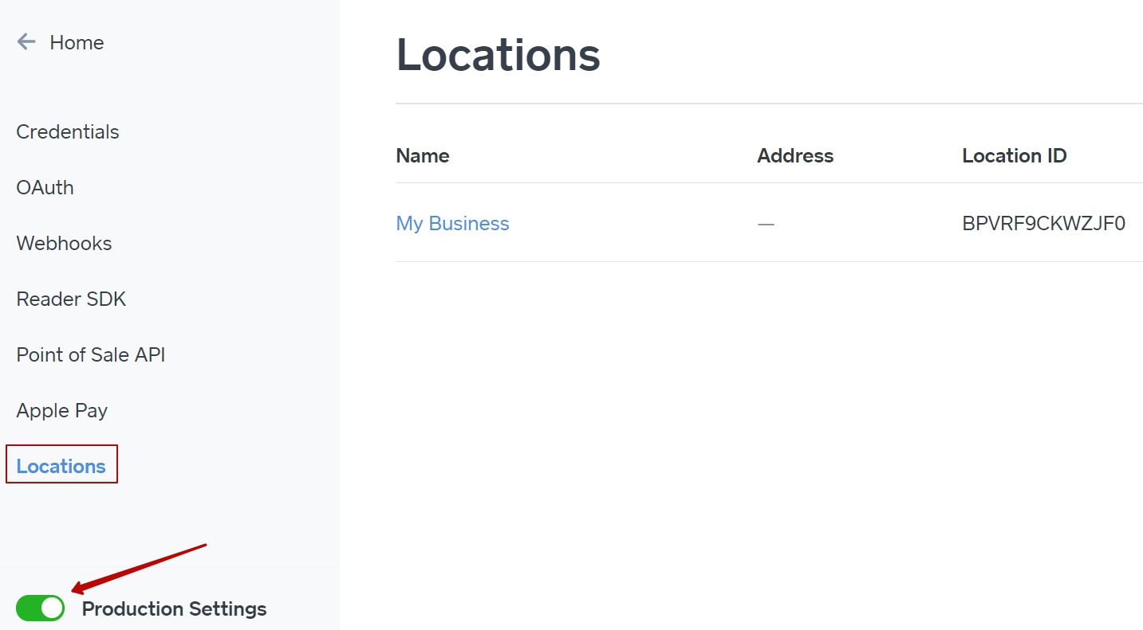The image size is (1143, 630).
Task: Click the red arrow pointing at the switch
Action: [140, 568]
